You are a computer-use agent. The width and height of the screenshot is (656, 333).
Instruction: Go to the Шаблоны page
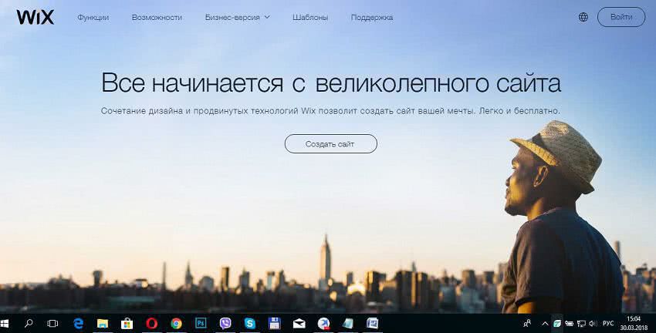310,17
